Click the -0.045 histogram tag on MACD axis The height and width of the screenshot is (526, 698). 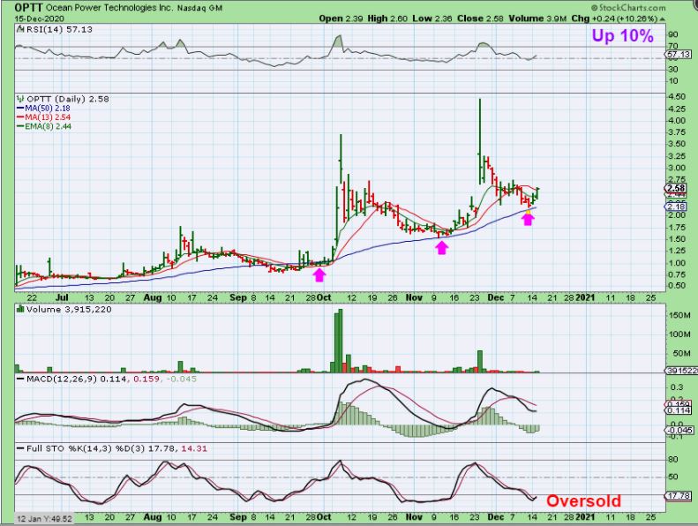[679, 430]
